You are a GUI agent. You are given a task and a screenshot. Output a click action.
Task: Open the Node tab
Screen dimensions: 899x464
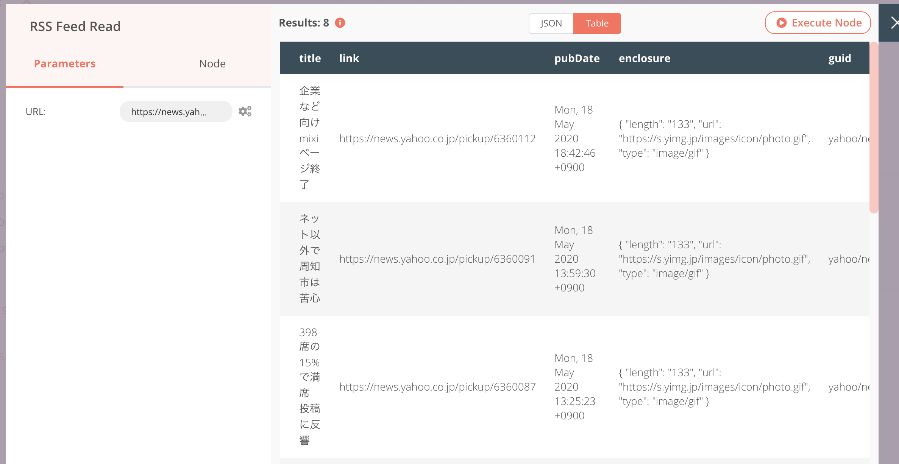tap(212, 64)
